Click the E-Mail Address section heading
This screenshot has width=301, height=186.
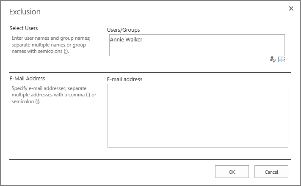[27, 79]
